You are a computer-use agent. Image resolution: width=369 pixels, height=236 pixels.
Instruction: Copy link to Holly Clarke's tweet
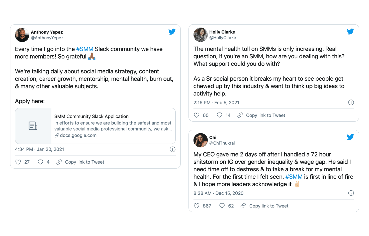(261, 115)
